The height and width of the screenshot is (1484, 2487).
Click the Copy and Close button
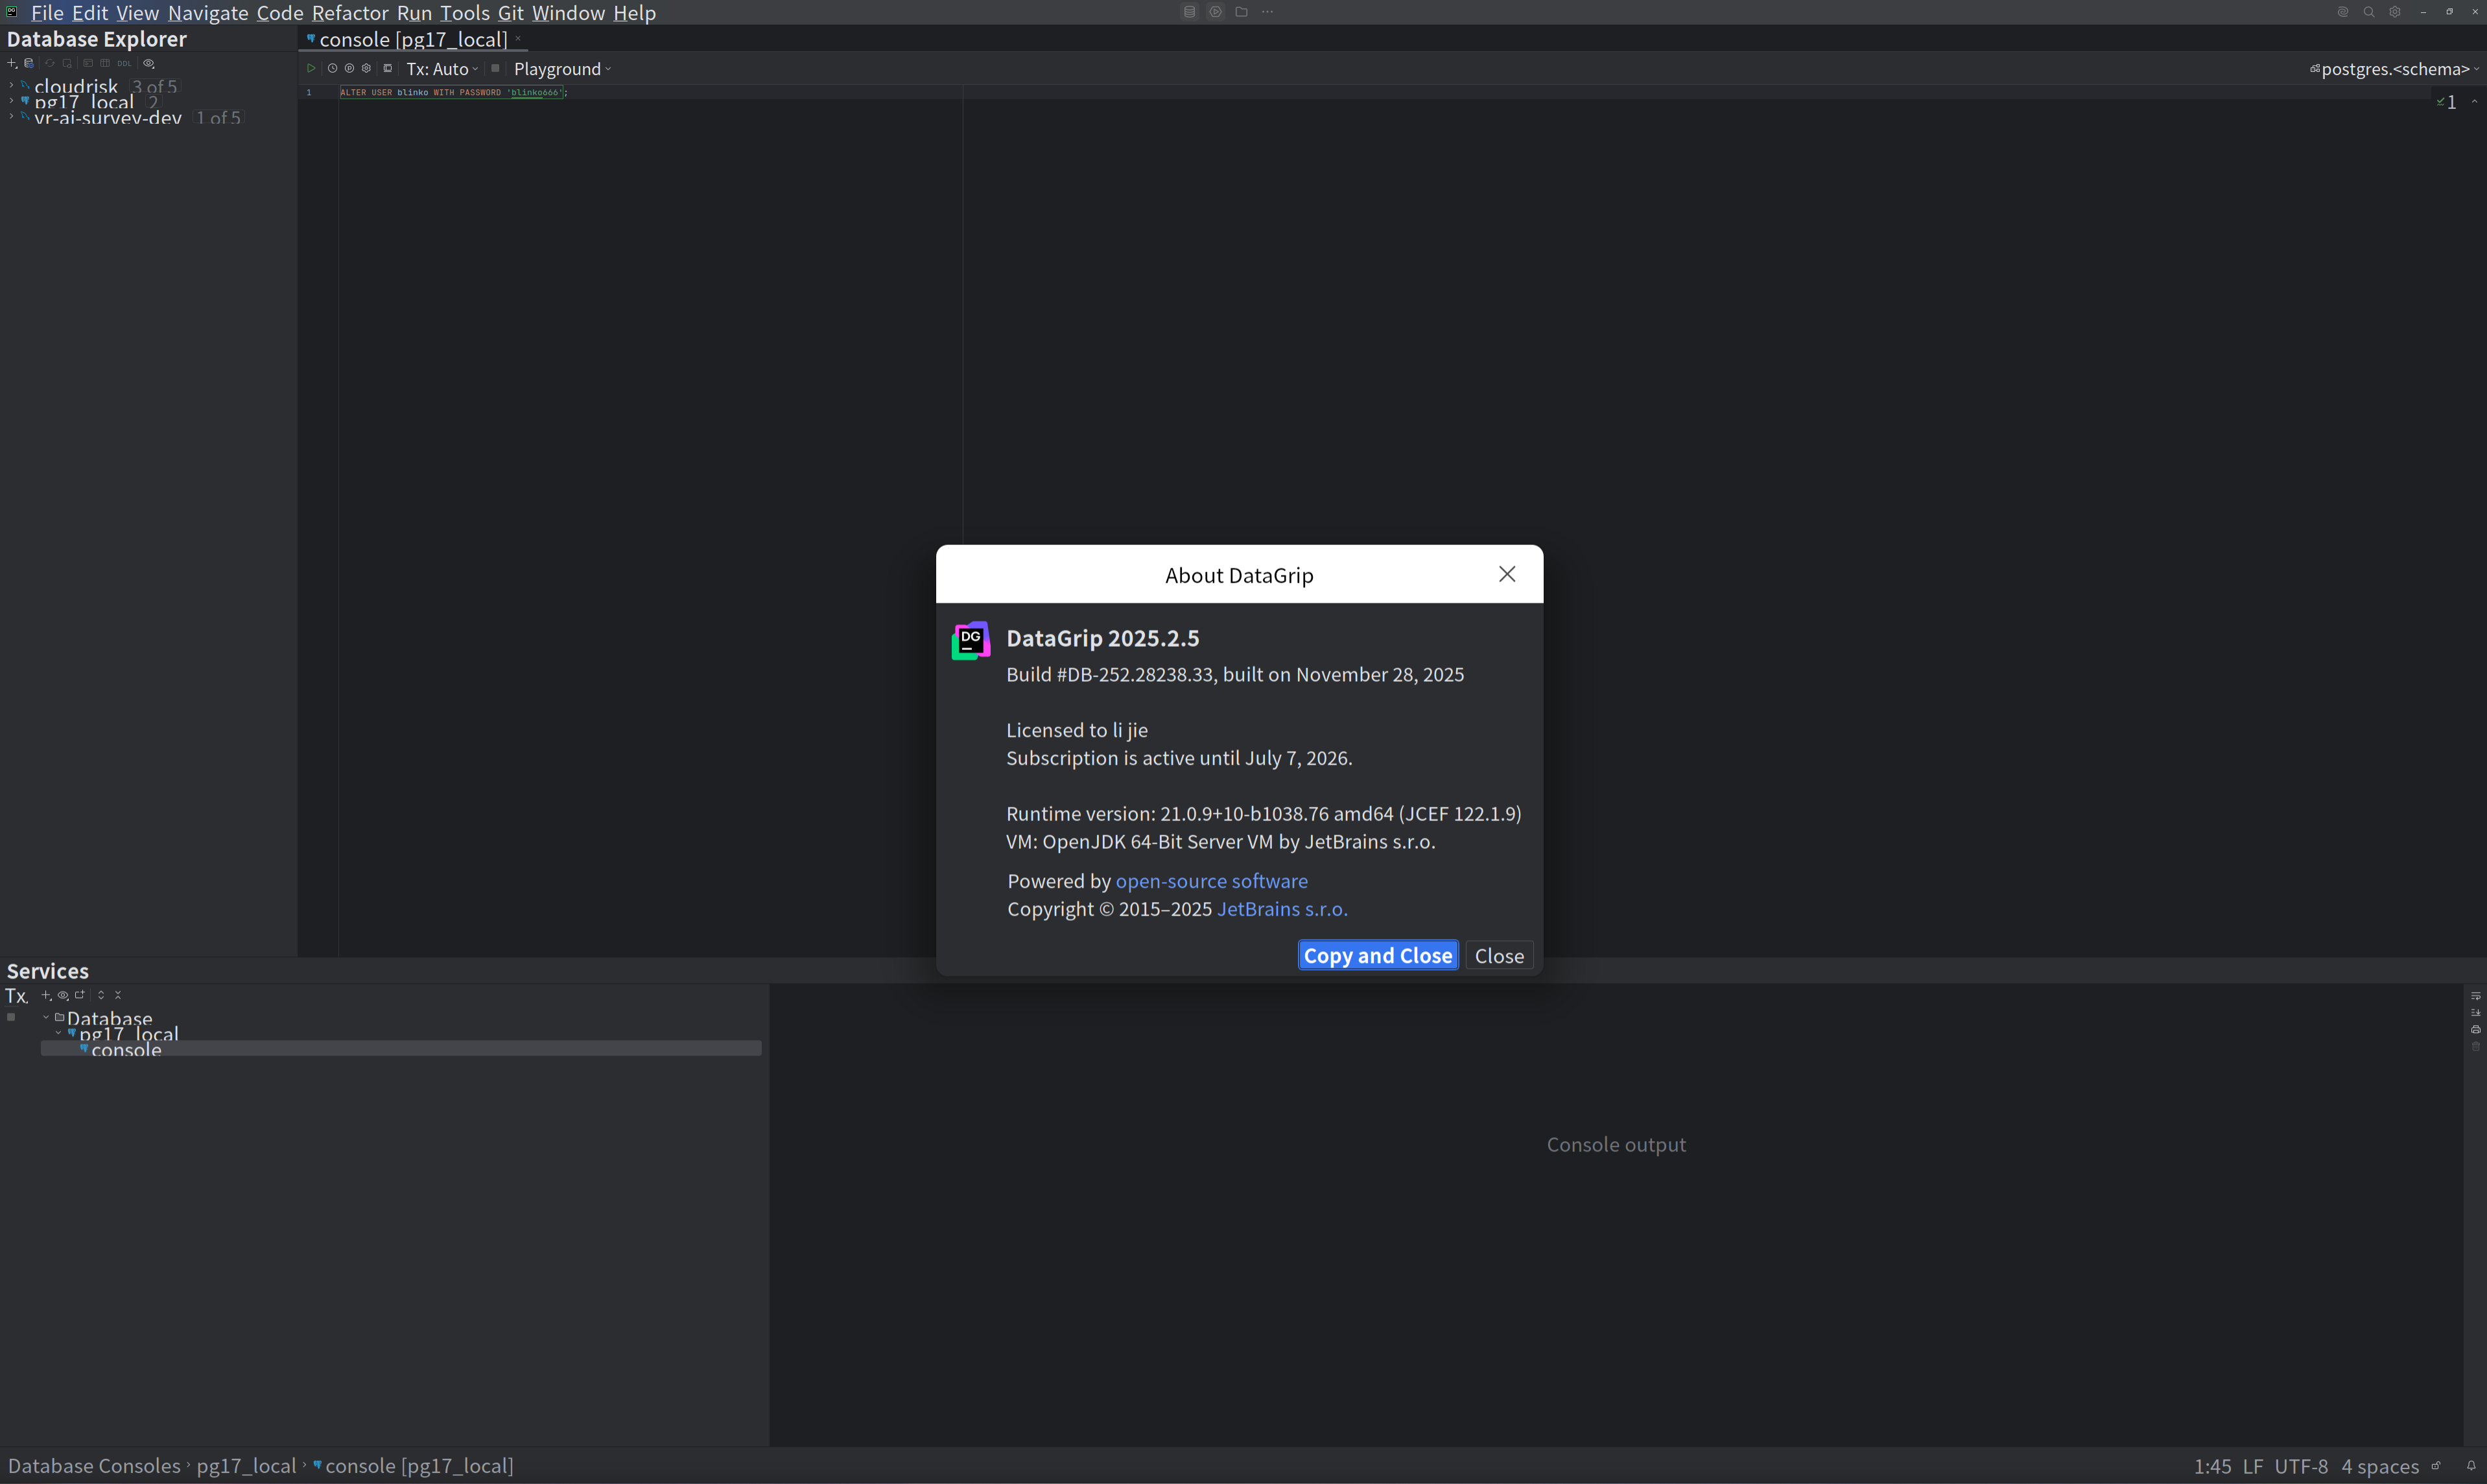click(1376, 955)
